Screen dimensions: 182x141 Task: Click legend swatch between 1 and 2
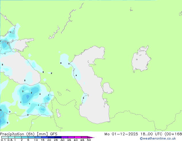pos(18,137)
